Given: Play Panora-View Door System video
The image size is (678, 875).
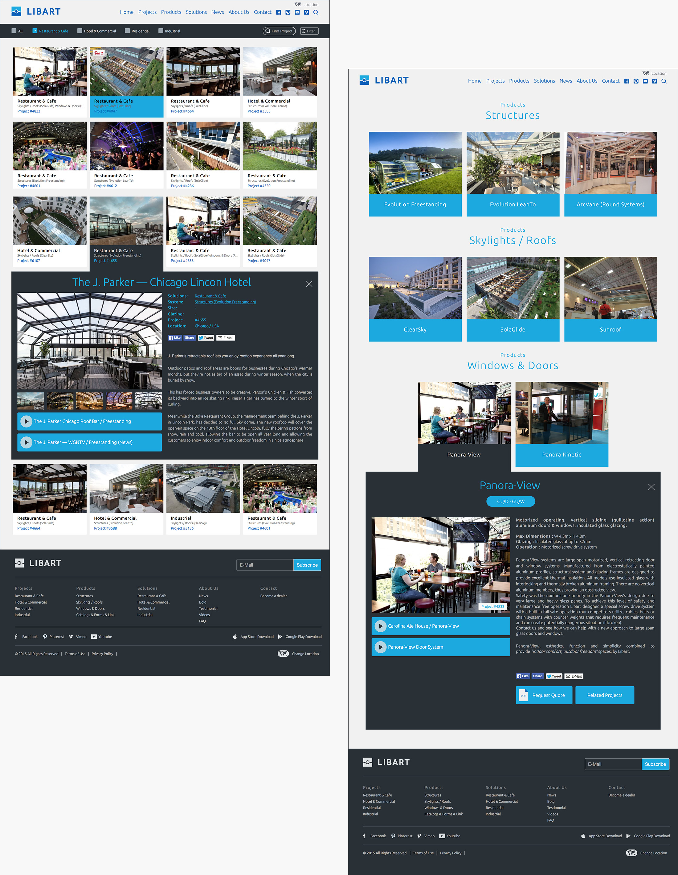Looking at the screenshot, I should click(441, 647).
